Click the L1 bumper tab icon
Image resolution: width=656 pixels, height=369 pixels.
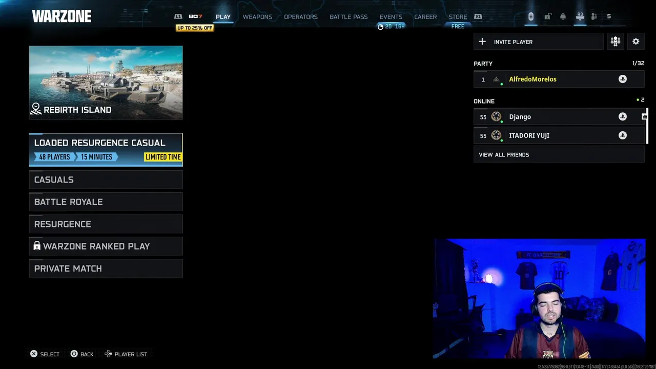(x=178, y=16)
